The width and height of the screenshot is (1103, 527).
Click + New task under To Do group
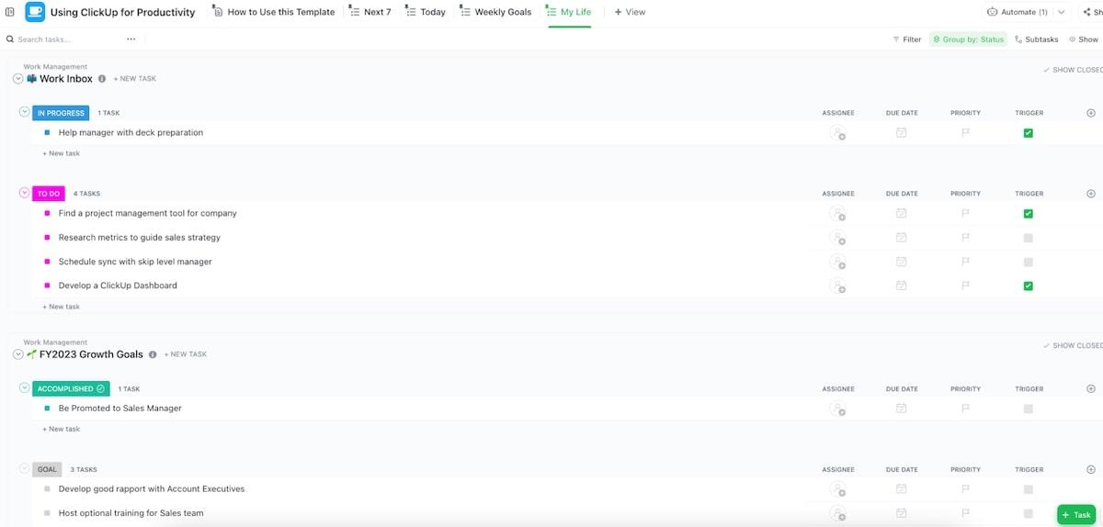(61, 307)
